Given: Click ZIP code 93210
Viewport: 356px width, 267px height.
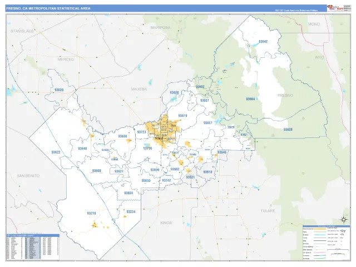Looking at the screenshot, I should (x=91, y=214).
